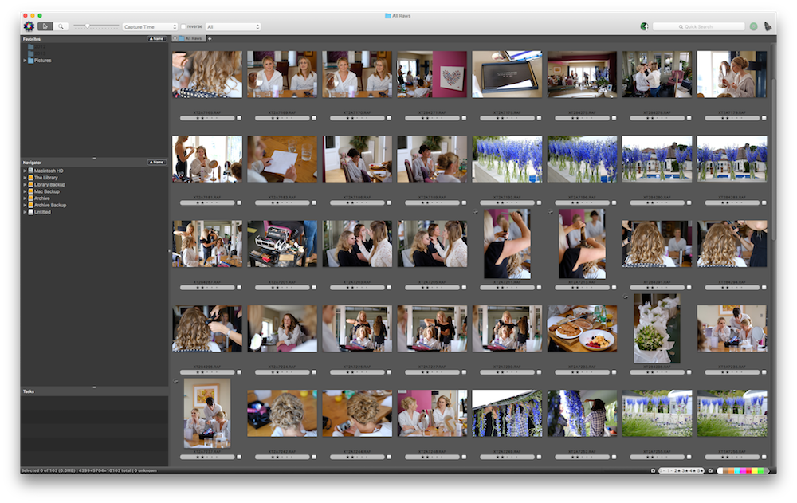Select the pointer arrow tool
This screenshot has height=503, width=797.
45,26
